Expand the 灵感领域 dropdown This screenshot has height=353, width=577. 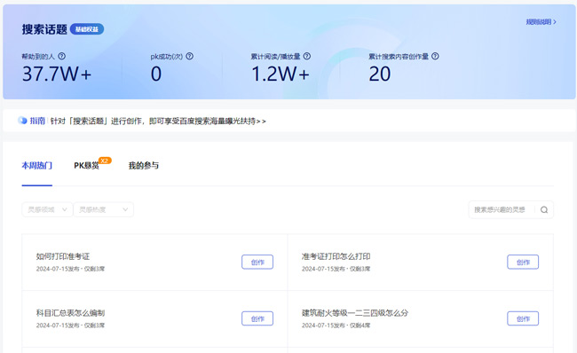[47, 209]
